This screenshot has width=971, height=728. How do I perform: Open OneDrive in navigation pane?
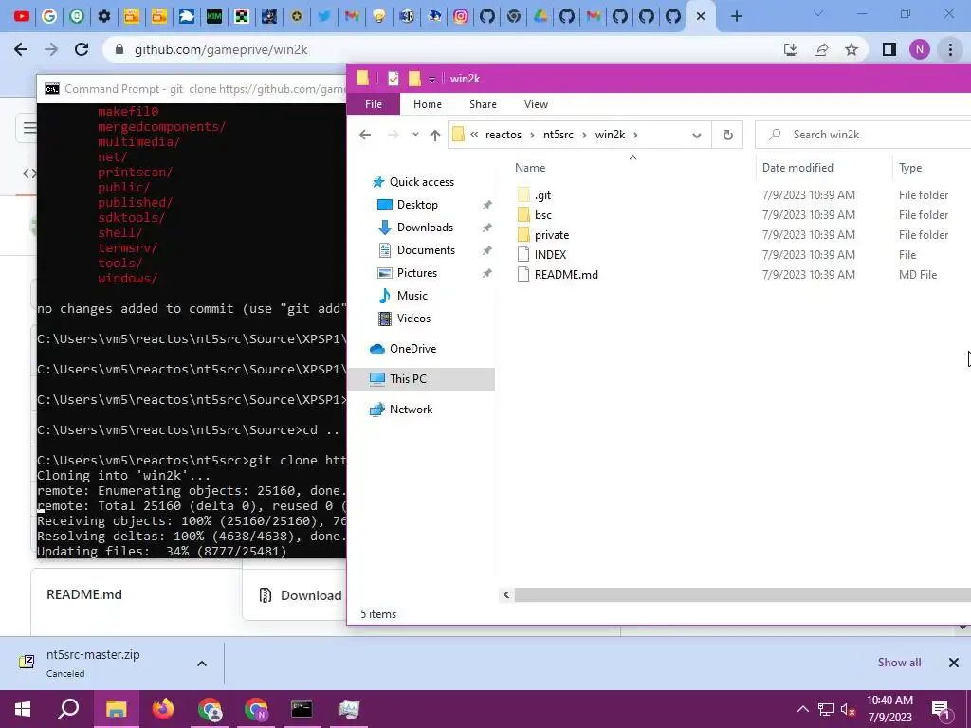(x=412, y=349)
